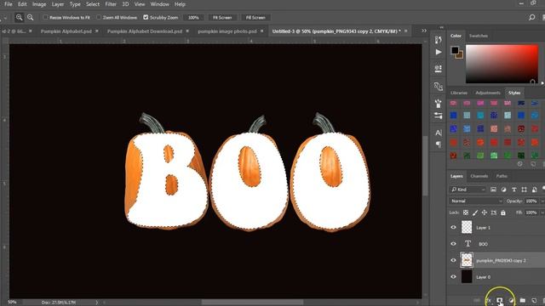Viewport: 545px width, 306px height.
Task: Open the Normal blend mode dropdown
Action: pyautogui.click(x=476, y=201)
